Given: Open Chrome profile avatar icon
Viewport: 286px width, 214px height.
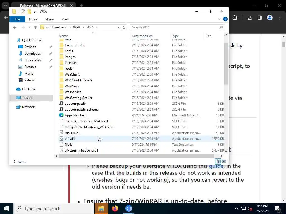Looking at the screenshot, I should (270, 18).
